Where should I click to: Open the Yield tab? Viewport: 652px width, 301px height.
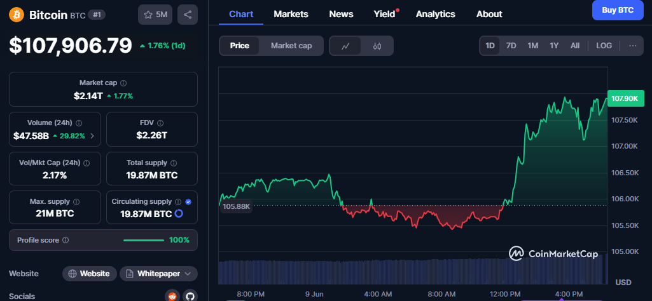point(385,14)
